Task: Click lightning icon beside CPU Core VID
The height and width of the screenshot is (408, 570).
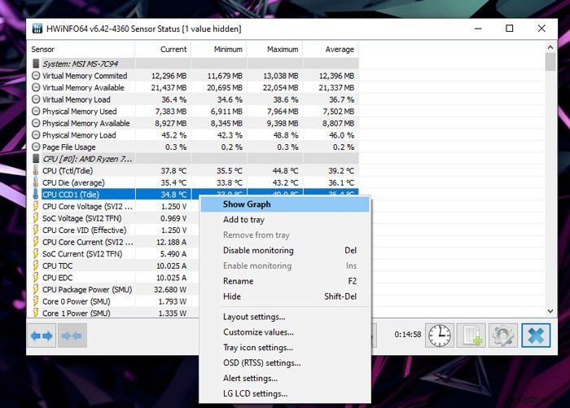Action: click(x=36, y=230)
